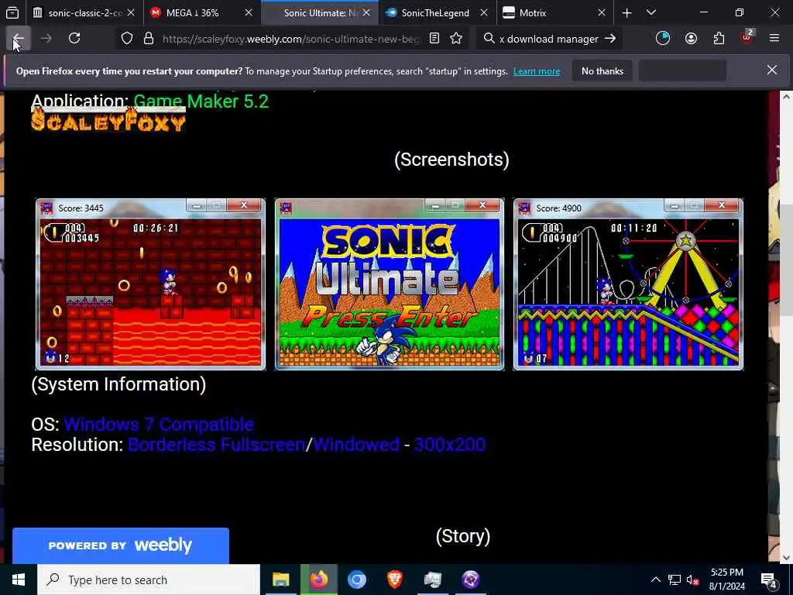Close the sonic-classic-2 tab

click(x=131, y=13)
